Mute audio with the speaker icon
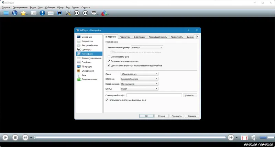The width and height of the screenshot is (275, 147). click(254, 137)
